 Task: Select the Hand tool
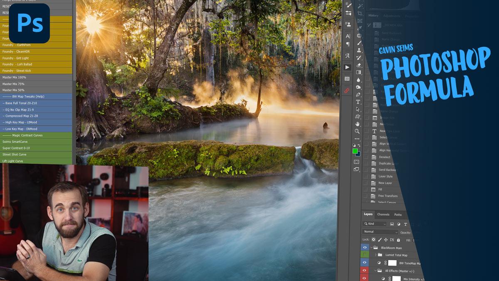pyautogui.click(x=357, y=124)
